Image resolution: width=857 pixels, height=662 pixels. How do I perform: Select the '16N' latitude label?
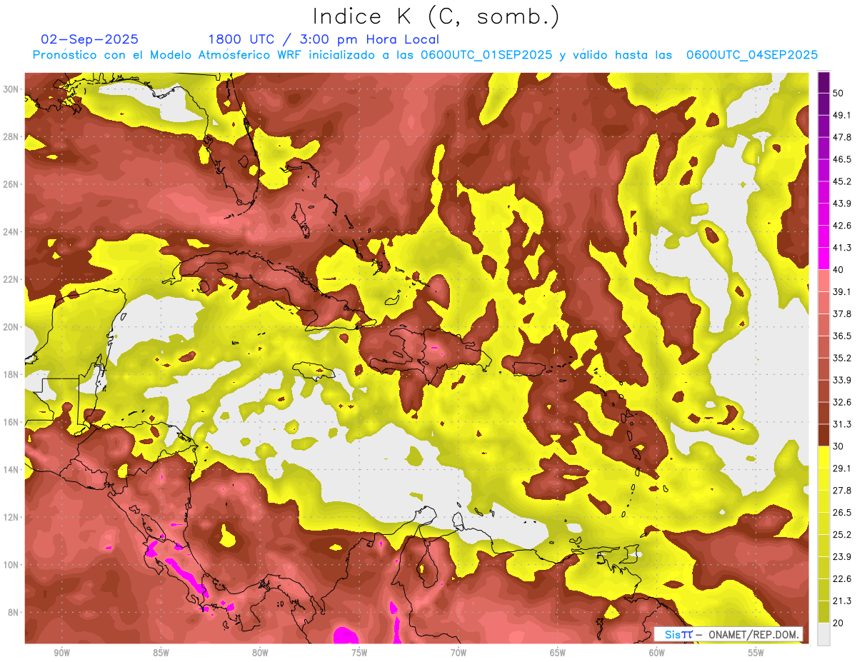point(11,422)
